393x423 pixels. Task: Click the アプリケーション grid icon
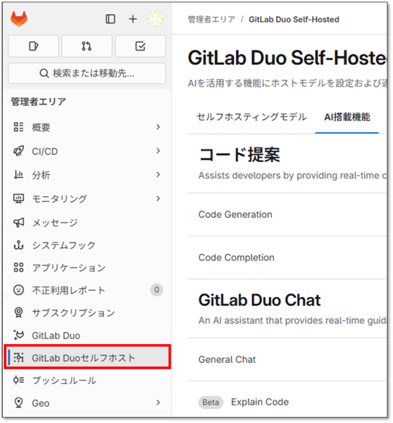19,268
